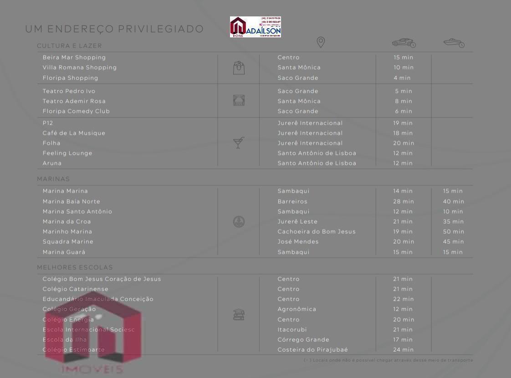Click 'Teatro Ademir Rosa' row

pyautogui.click(x=74, y=101)
